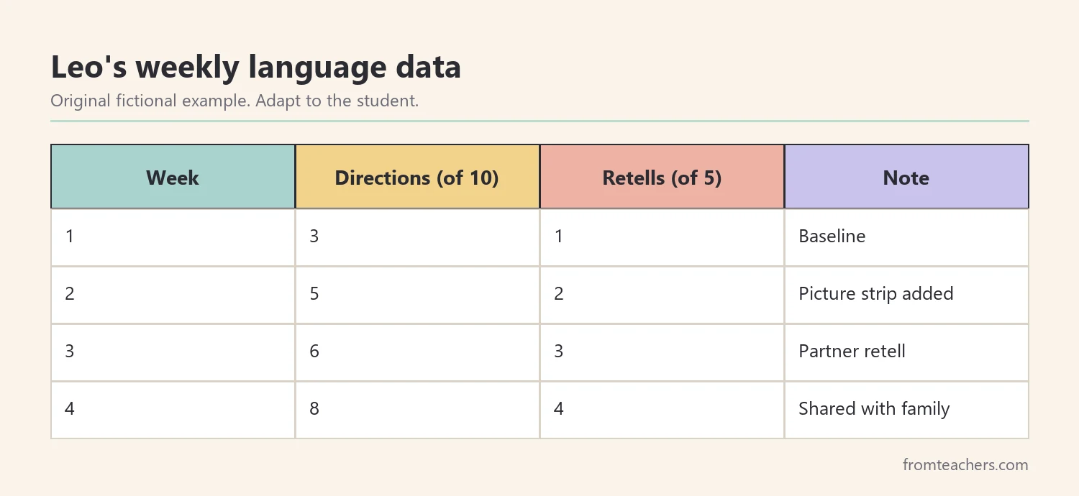The width and height of the screenshot is (1079, 496).
Task: Click the "Retells (of 5)" column header
Action: coord(662,177)
